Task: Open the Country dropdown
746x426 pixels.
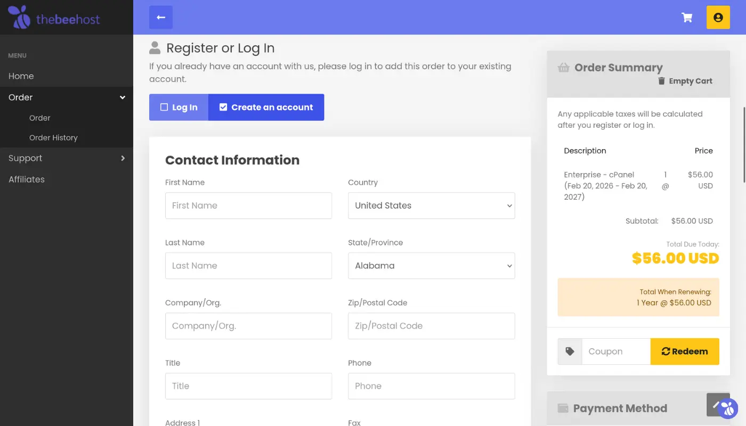Action: [431, 206]
